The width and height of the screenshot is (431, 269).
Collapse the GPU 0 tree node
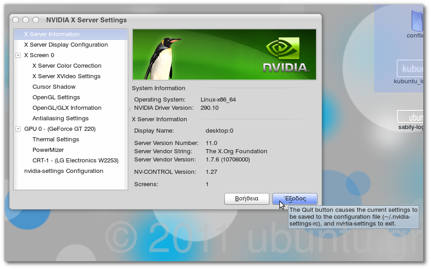pos(18,129)
